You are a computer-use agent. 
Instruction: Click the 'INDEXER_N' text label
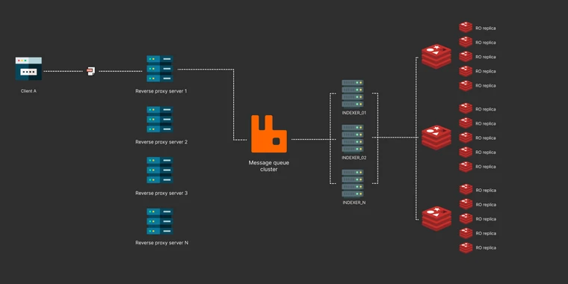pos(354,203)
